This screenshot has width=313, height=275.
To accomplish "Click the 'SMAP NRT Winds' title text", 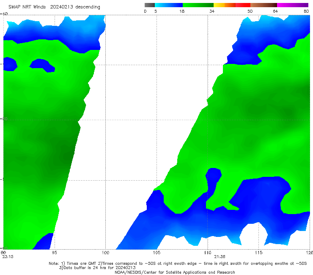I will click(x=27, y=7).
